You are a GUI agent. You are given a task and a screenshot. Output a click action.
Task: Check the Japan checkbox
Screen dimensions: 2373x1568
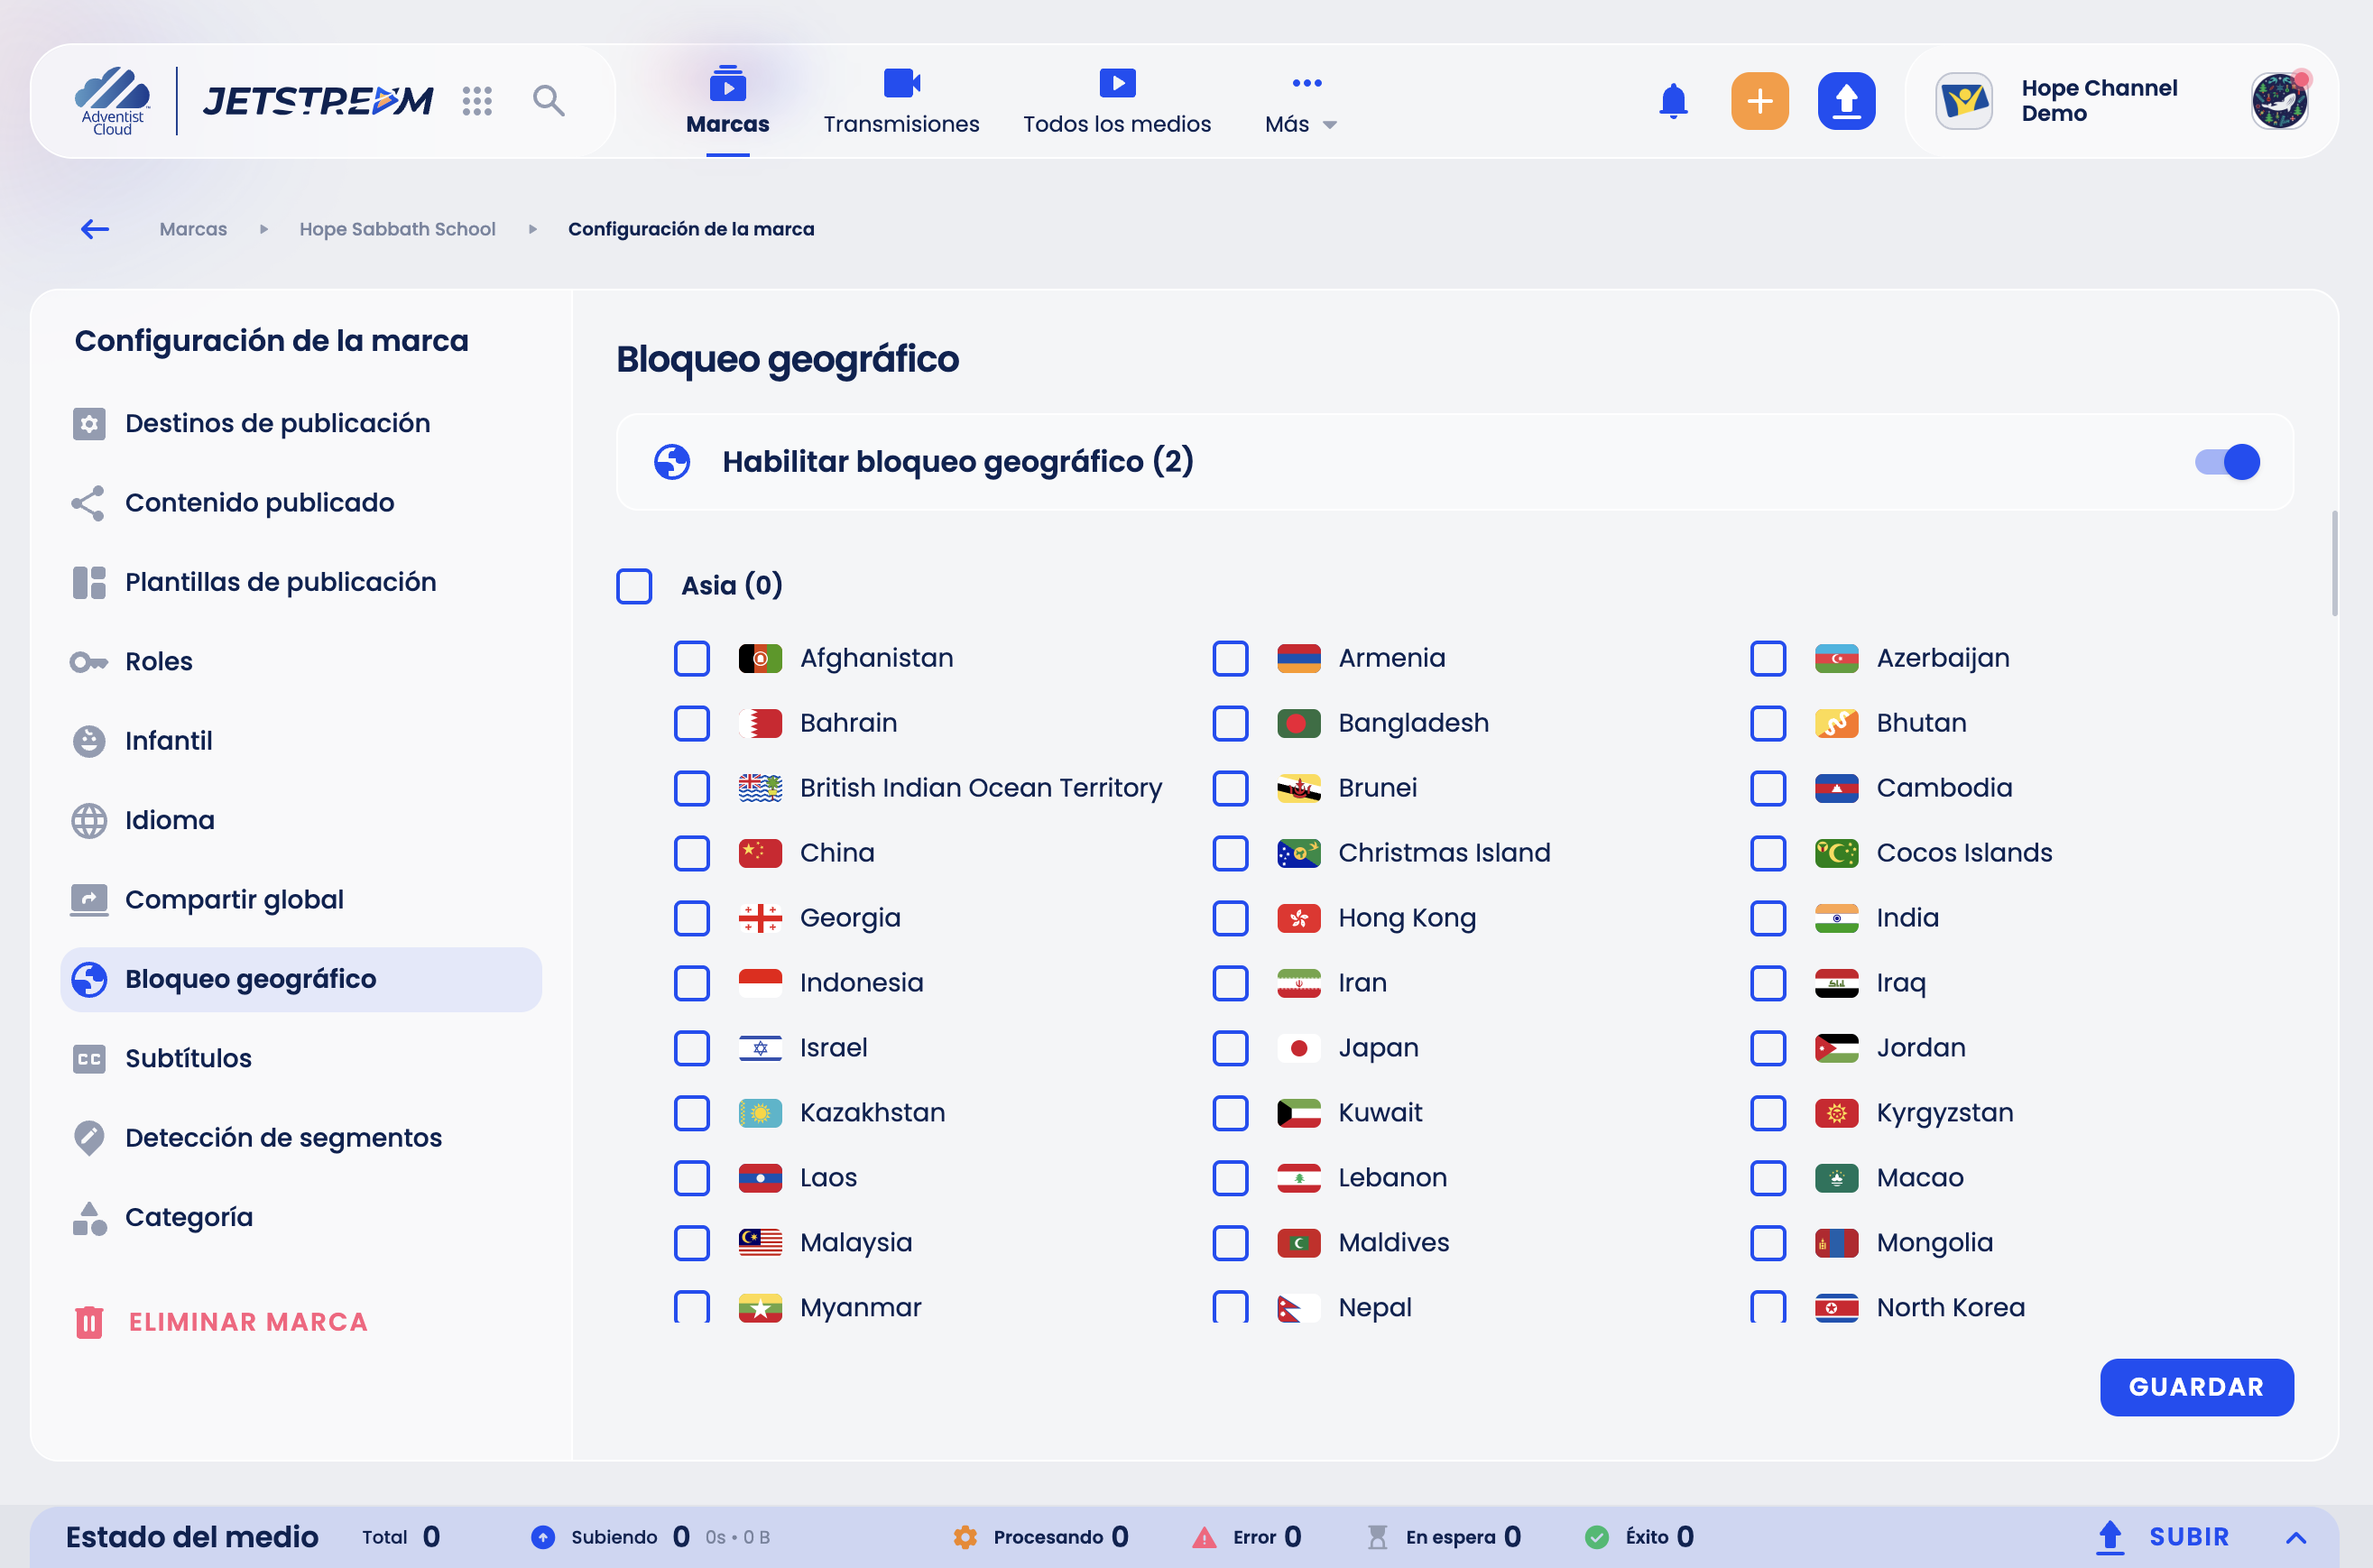pos(1230,1048)
